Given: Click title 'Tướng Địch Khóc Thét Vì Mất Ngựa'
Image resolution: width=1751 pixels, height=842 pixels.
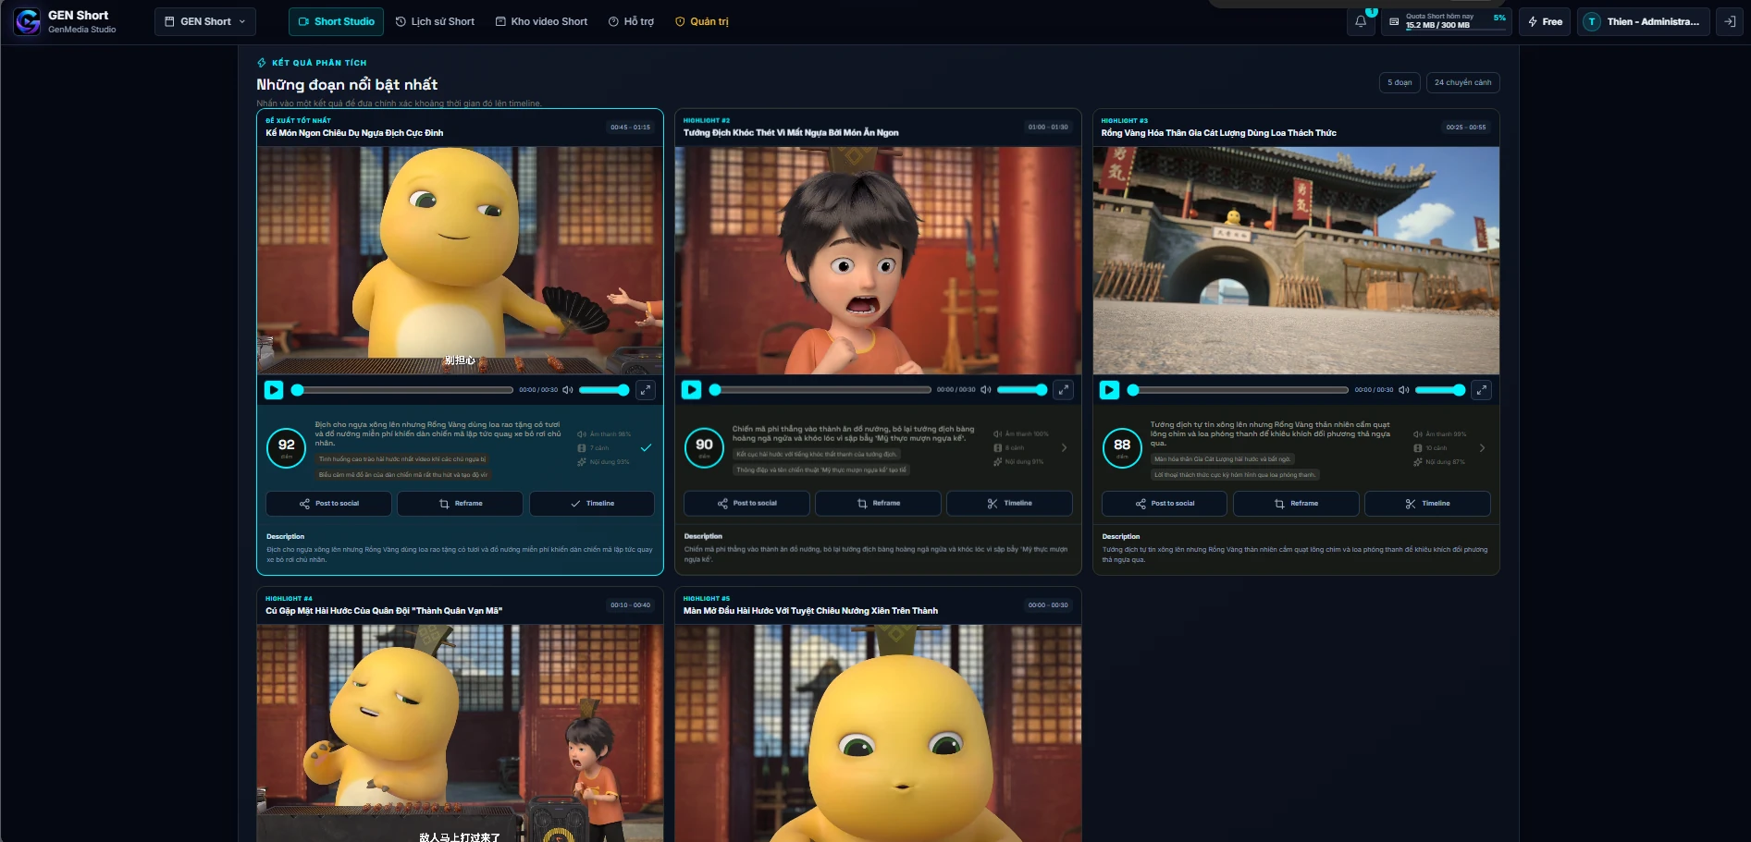Looking at the screenshot, I should click(x=791, y=133).
